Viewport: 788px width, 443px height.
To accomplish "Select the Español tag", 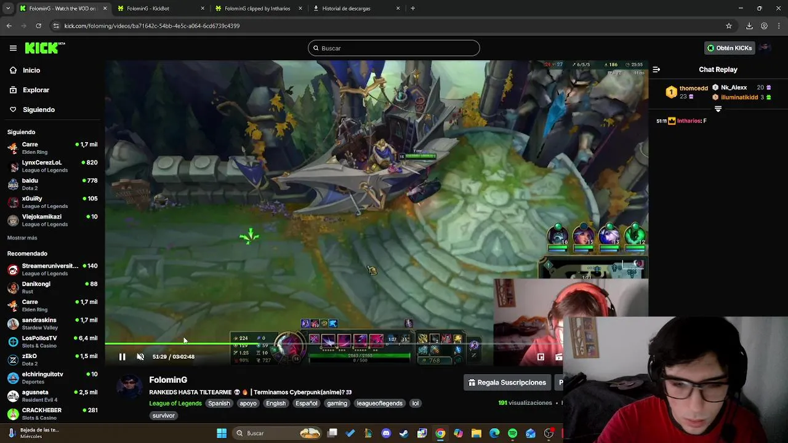I will point(306,404).
